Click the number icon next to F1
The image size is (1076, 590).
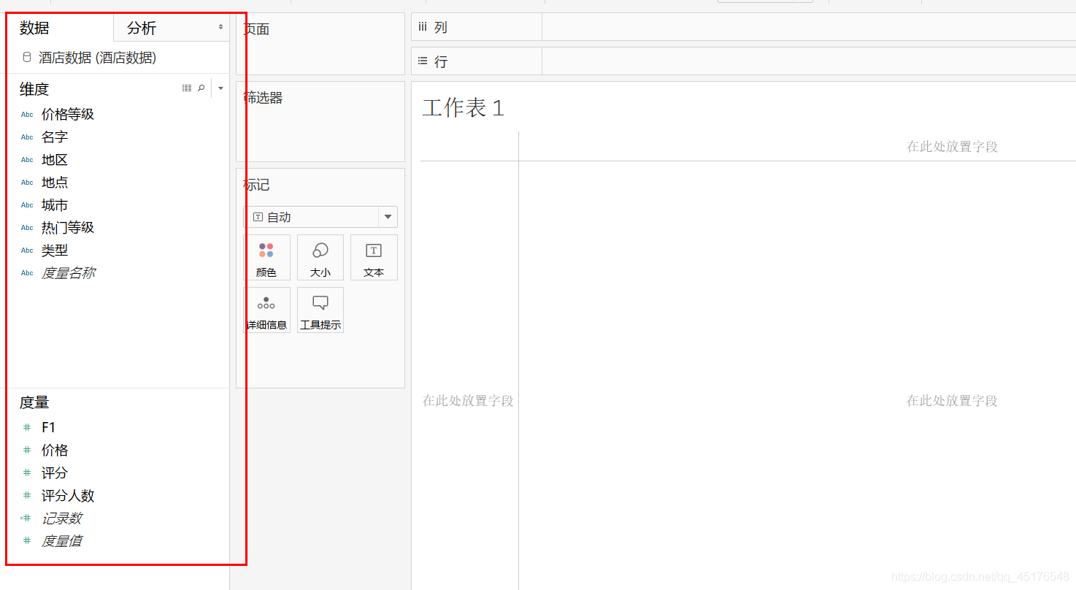[27, 427]
